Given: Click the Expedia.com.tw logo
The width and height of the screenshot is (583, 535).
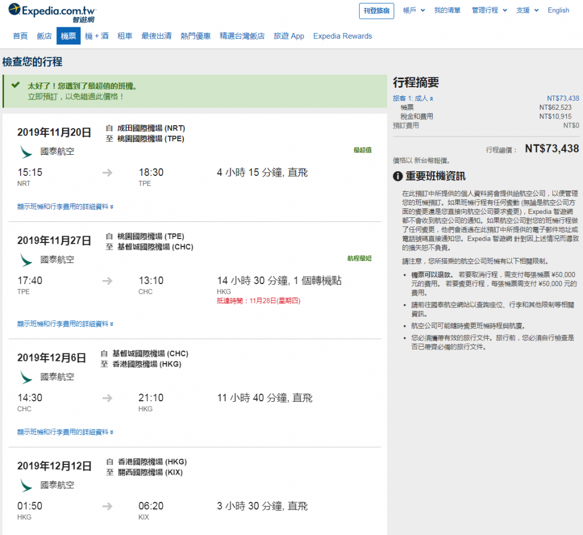Looking at the screenshot, I should (52, 13).
